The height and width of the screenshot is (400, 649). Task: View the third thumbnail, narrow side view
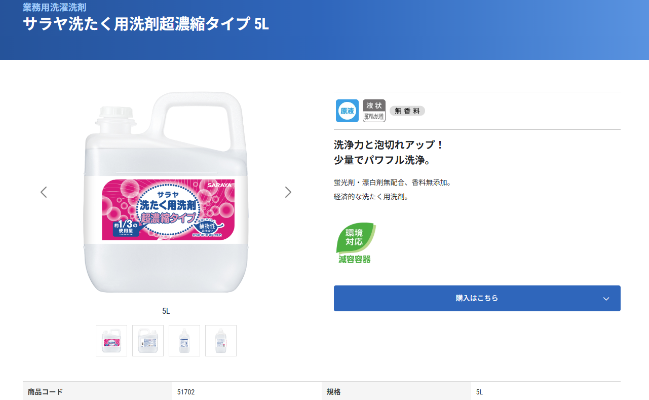(x=184, y=341)
